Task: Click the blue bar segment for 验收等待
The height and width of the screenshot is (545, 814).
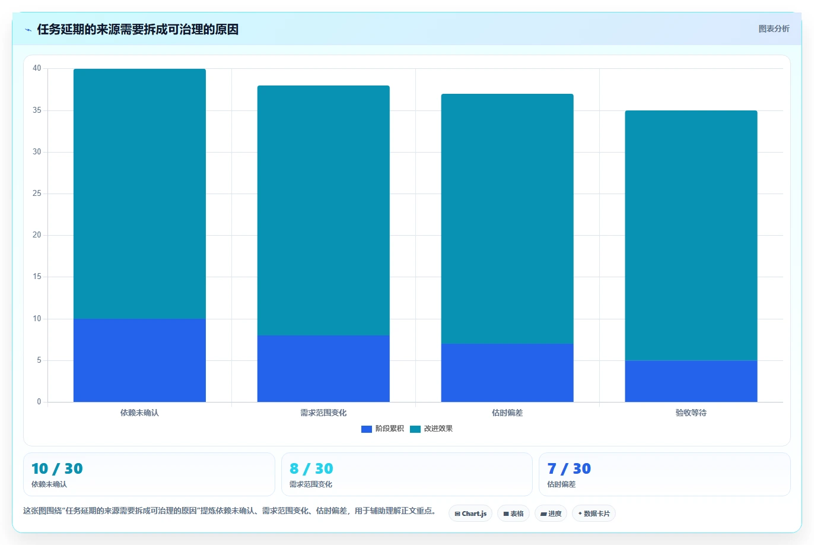Action: [x=691, y=381]
